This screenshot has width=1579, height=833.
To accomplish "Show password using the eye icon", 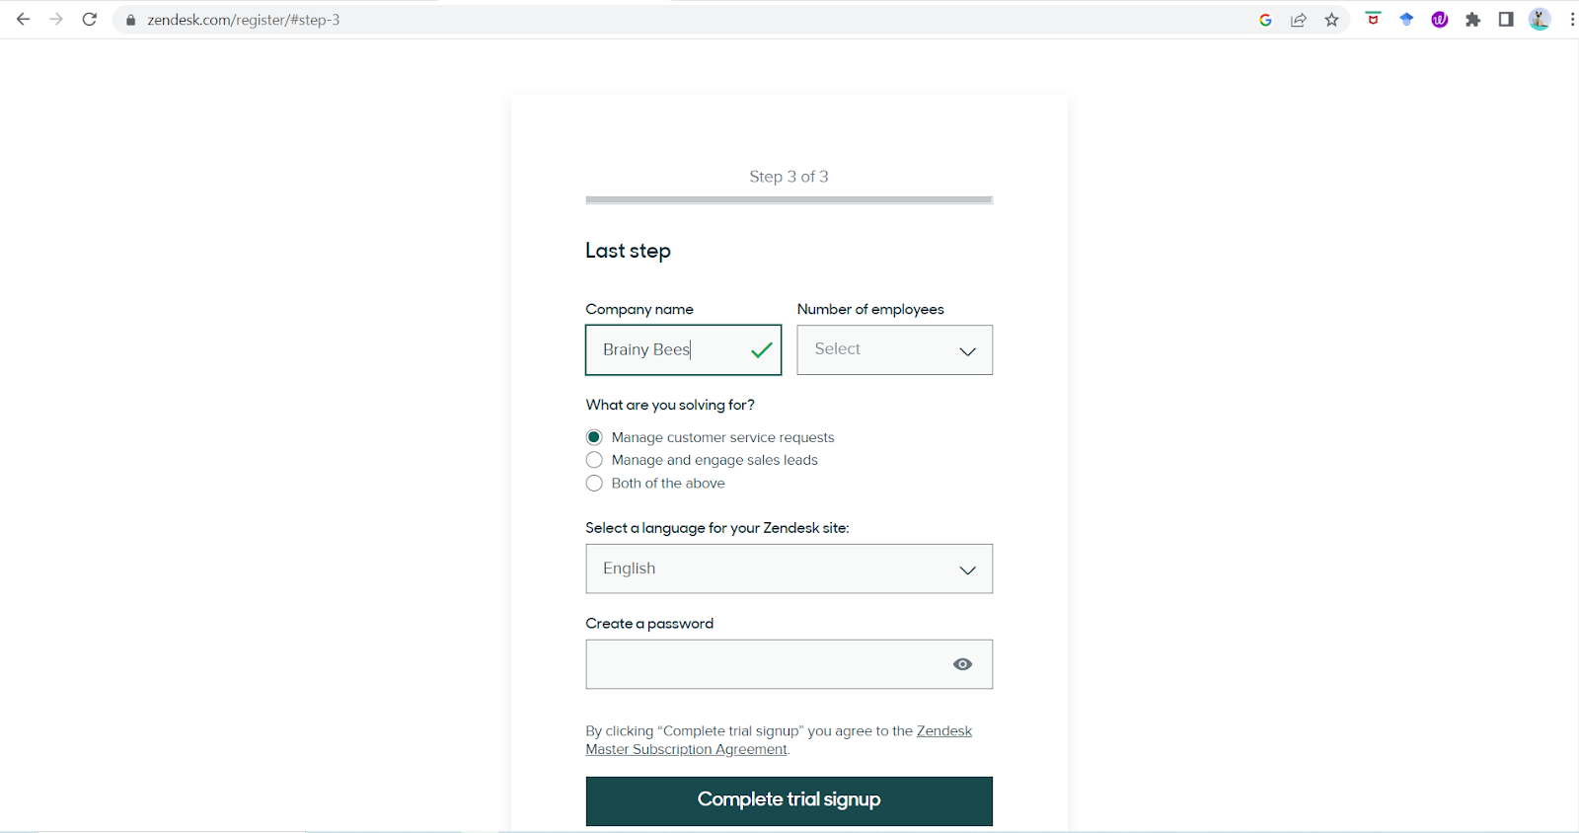I will [962, 664].
